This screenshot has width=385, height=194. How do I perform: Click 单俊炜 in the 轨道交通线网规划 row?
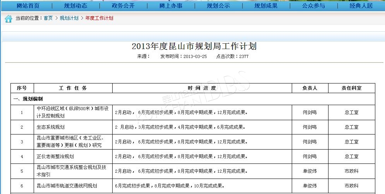click(x=310, y=185)
